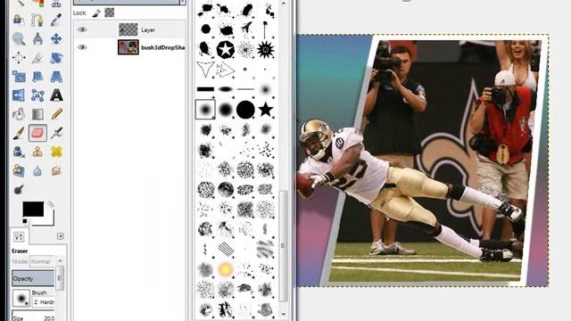Screen dimensions: 571x321
Task: Select the Perspective tool
Action: tap(56, 77)
